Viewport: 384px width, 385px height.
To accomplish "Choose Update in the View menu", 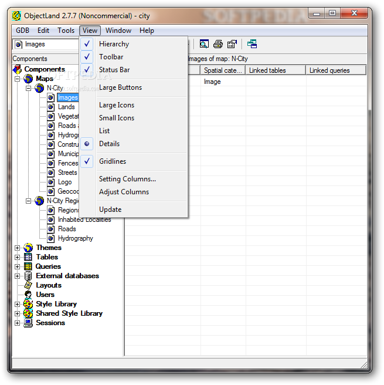I will coord(134,210).
